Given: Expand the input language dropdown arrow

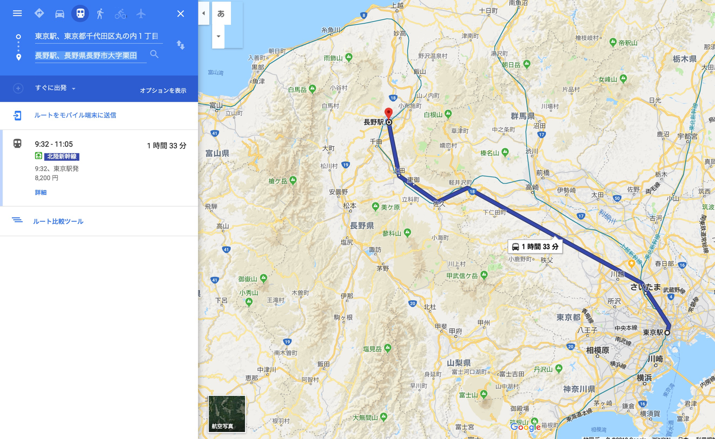Looking at the screenshot, I should coord(218,36).
